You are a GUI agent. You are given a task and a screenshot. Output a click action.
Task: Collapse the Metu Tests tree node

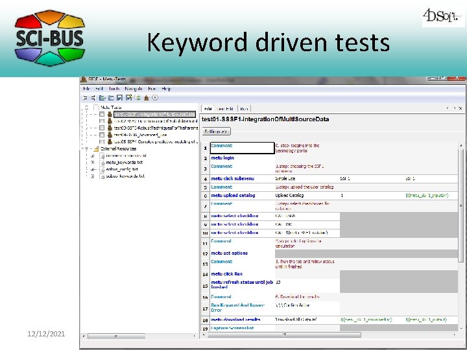87,107
